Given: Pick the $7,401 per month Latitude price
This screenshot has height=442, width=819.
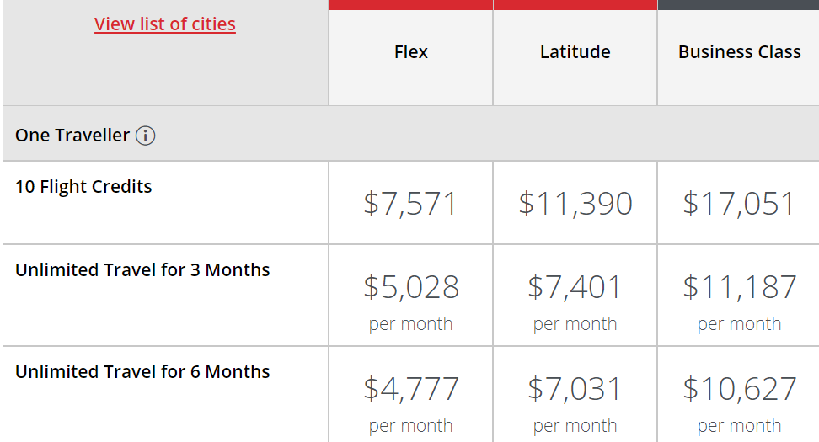Looking at the screenshot, I should tap(575, 287).
